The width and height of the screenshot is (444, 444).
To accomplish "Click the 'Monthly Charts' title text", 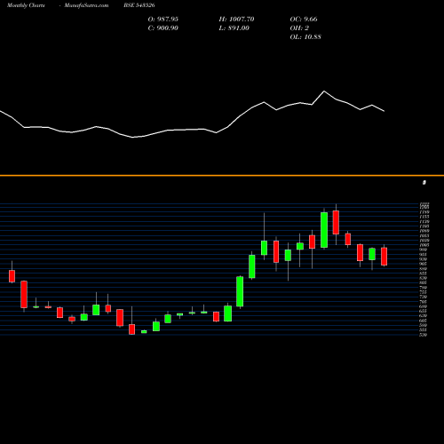I will 26,5.
